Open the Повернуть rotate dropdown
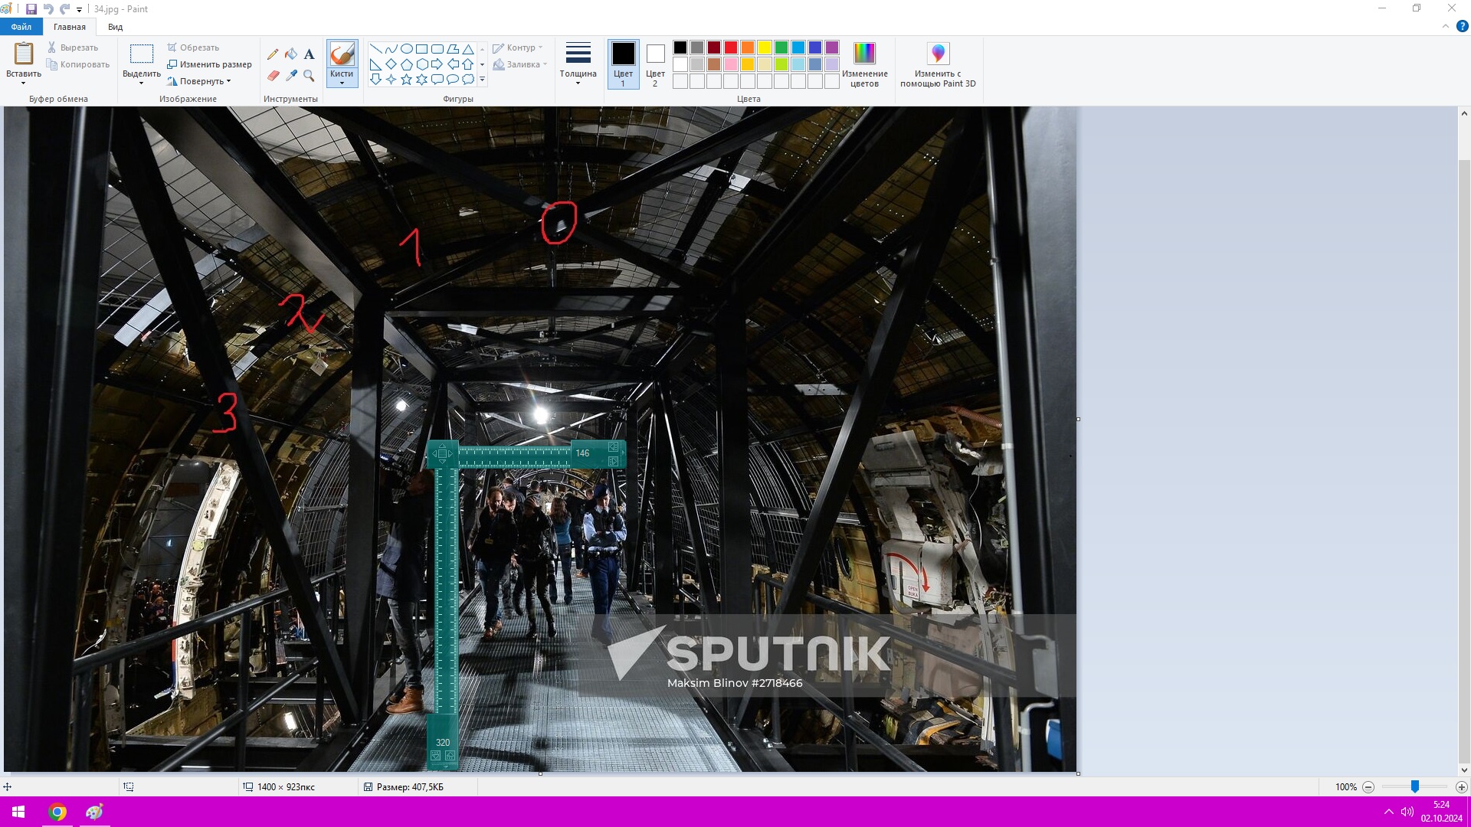The height and width of the screenshot is (827, 1471). [x=199, y=81]
